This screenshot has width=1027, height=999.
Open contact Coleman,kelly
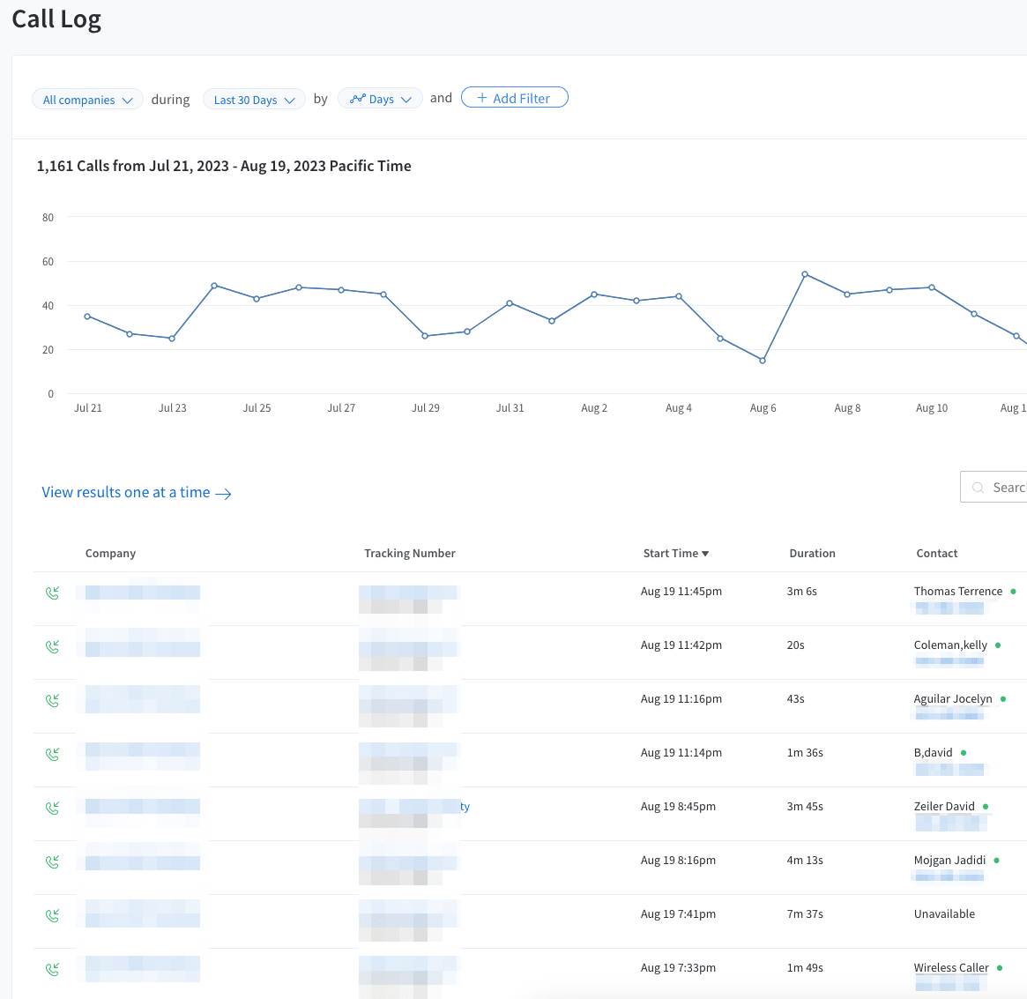coord(950,645)
